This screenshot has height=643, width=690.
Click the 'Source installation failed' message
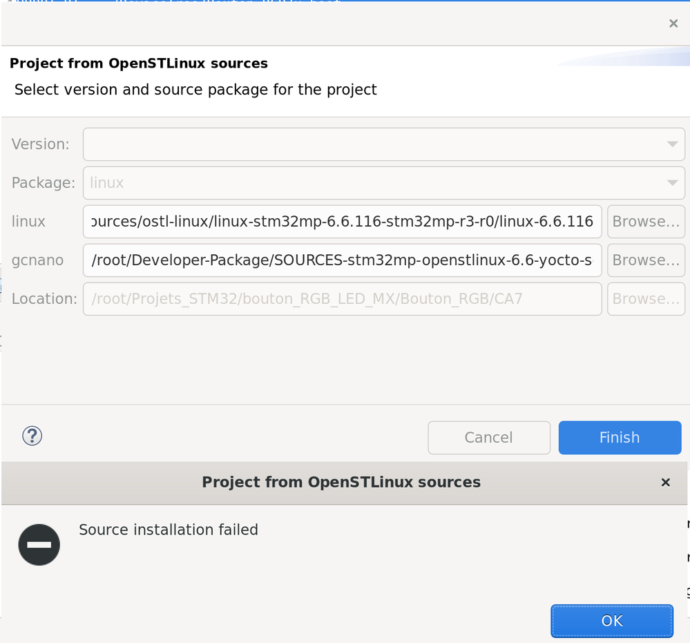pyautogui.click(x=168, y=530)
